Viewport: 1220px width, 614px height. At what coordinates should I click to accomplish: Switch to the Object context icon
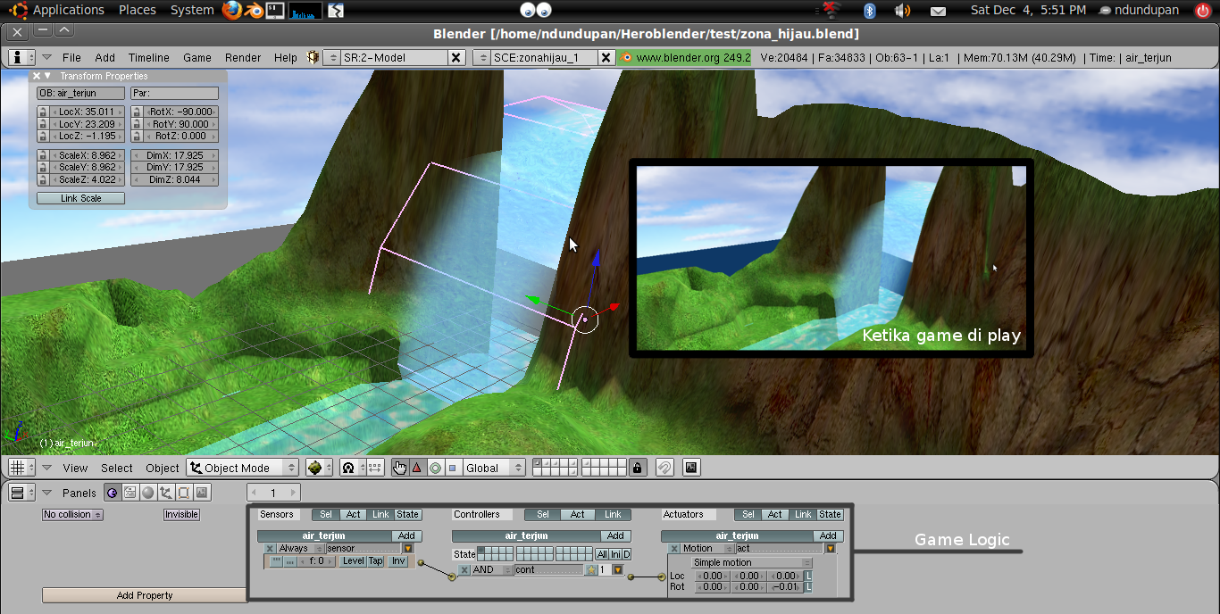165,493
